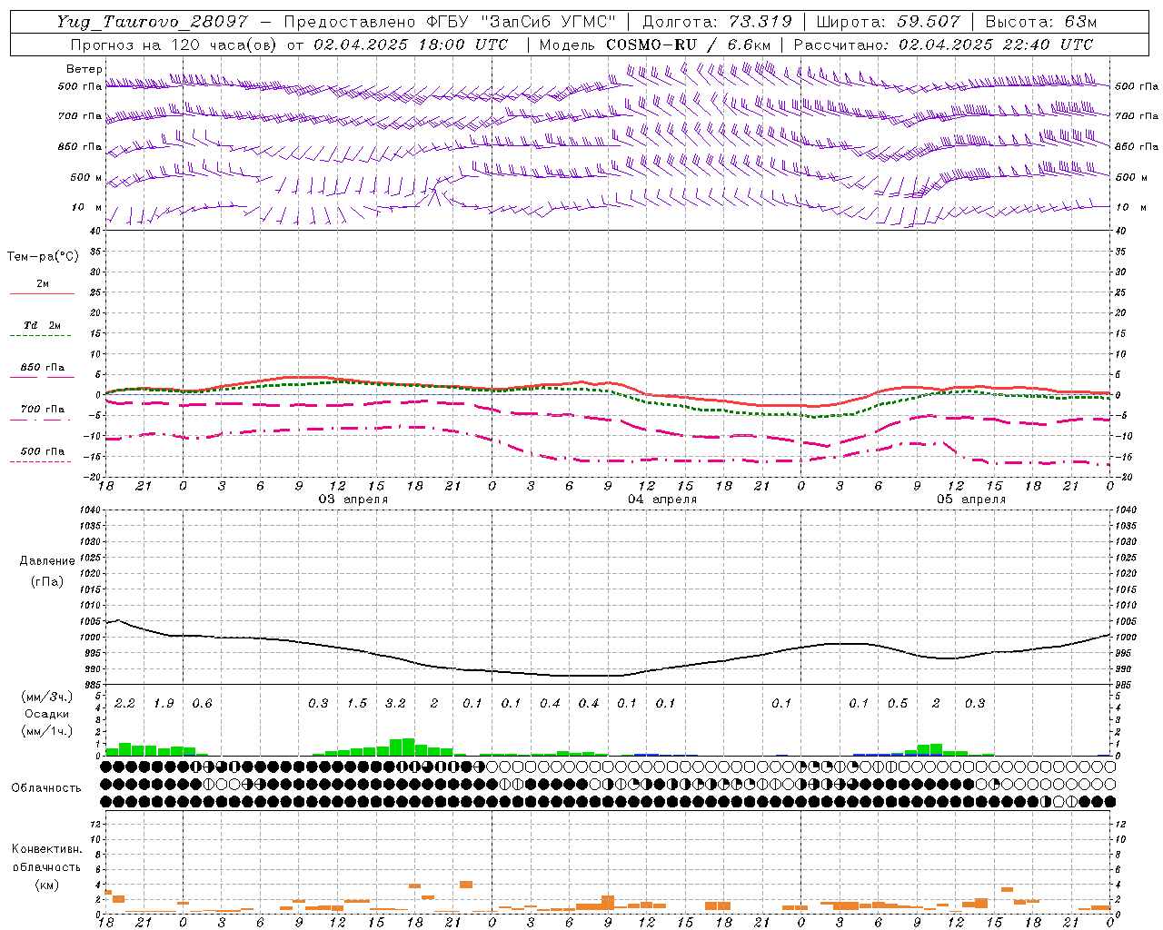The image size is (1163, 930).
Task: Click the Ветер wind panel label
Action: coord(84,69)
